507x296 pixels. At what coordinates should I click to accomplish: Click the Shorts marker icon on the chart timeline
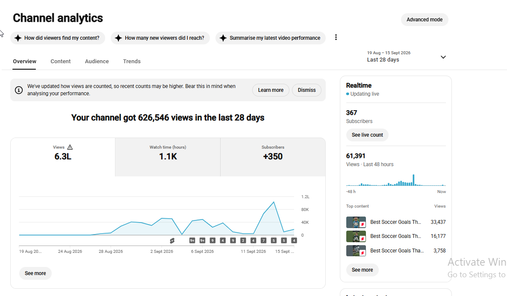pos(172,240)
